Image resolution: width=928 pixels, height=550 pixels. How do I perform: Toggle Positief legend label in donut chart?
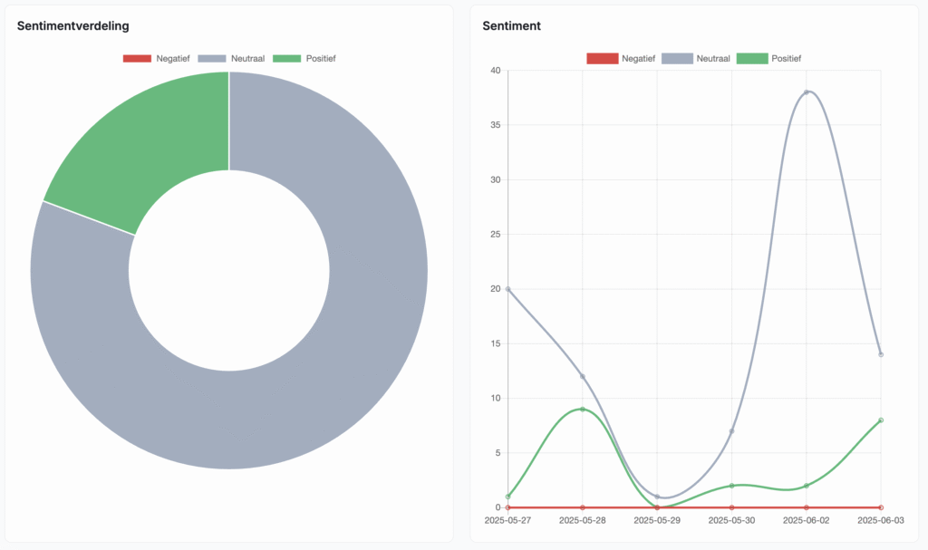point(321,58)
